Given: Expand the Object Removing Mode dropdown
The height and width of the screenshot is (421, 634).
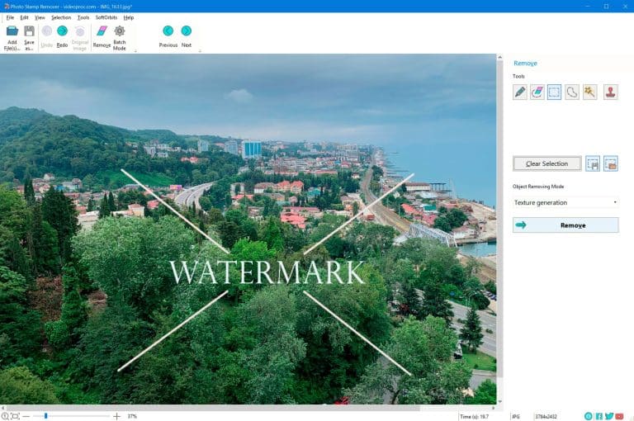Looking at the screenshot, I should [x=565, y=202].
